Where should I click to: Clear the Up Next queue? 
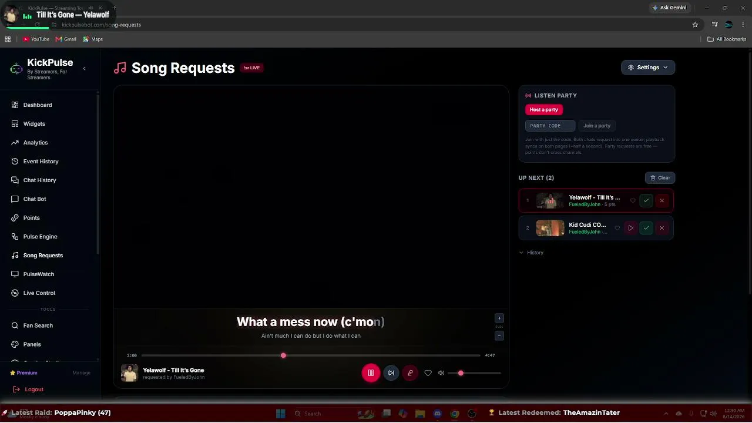tap(660, 178)
